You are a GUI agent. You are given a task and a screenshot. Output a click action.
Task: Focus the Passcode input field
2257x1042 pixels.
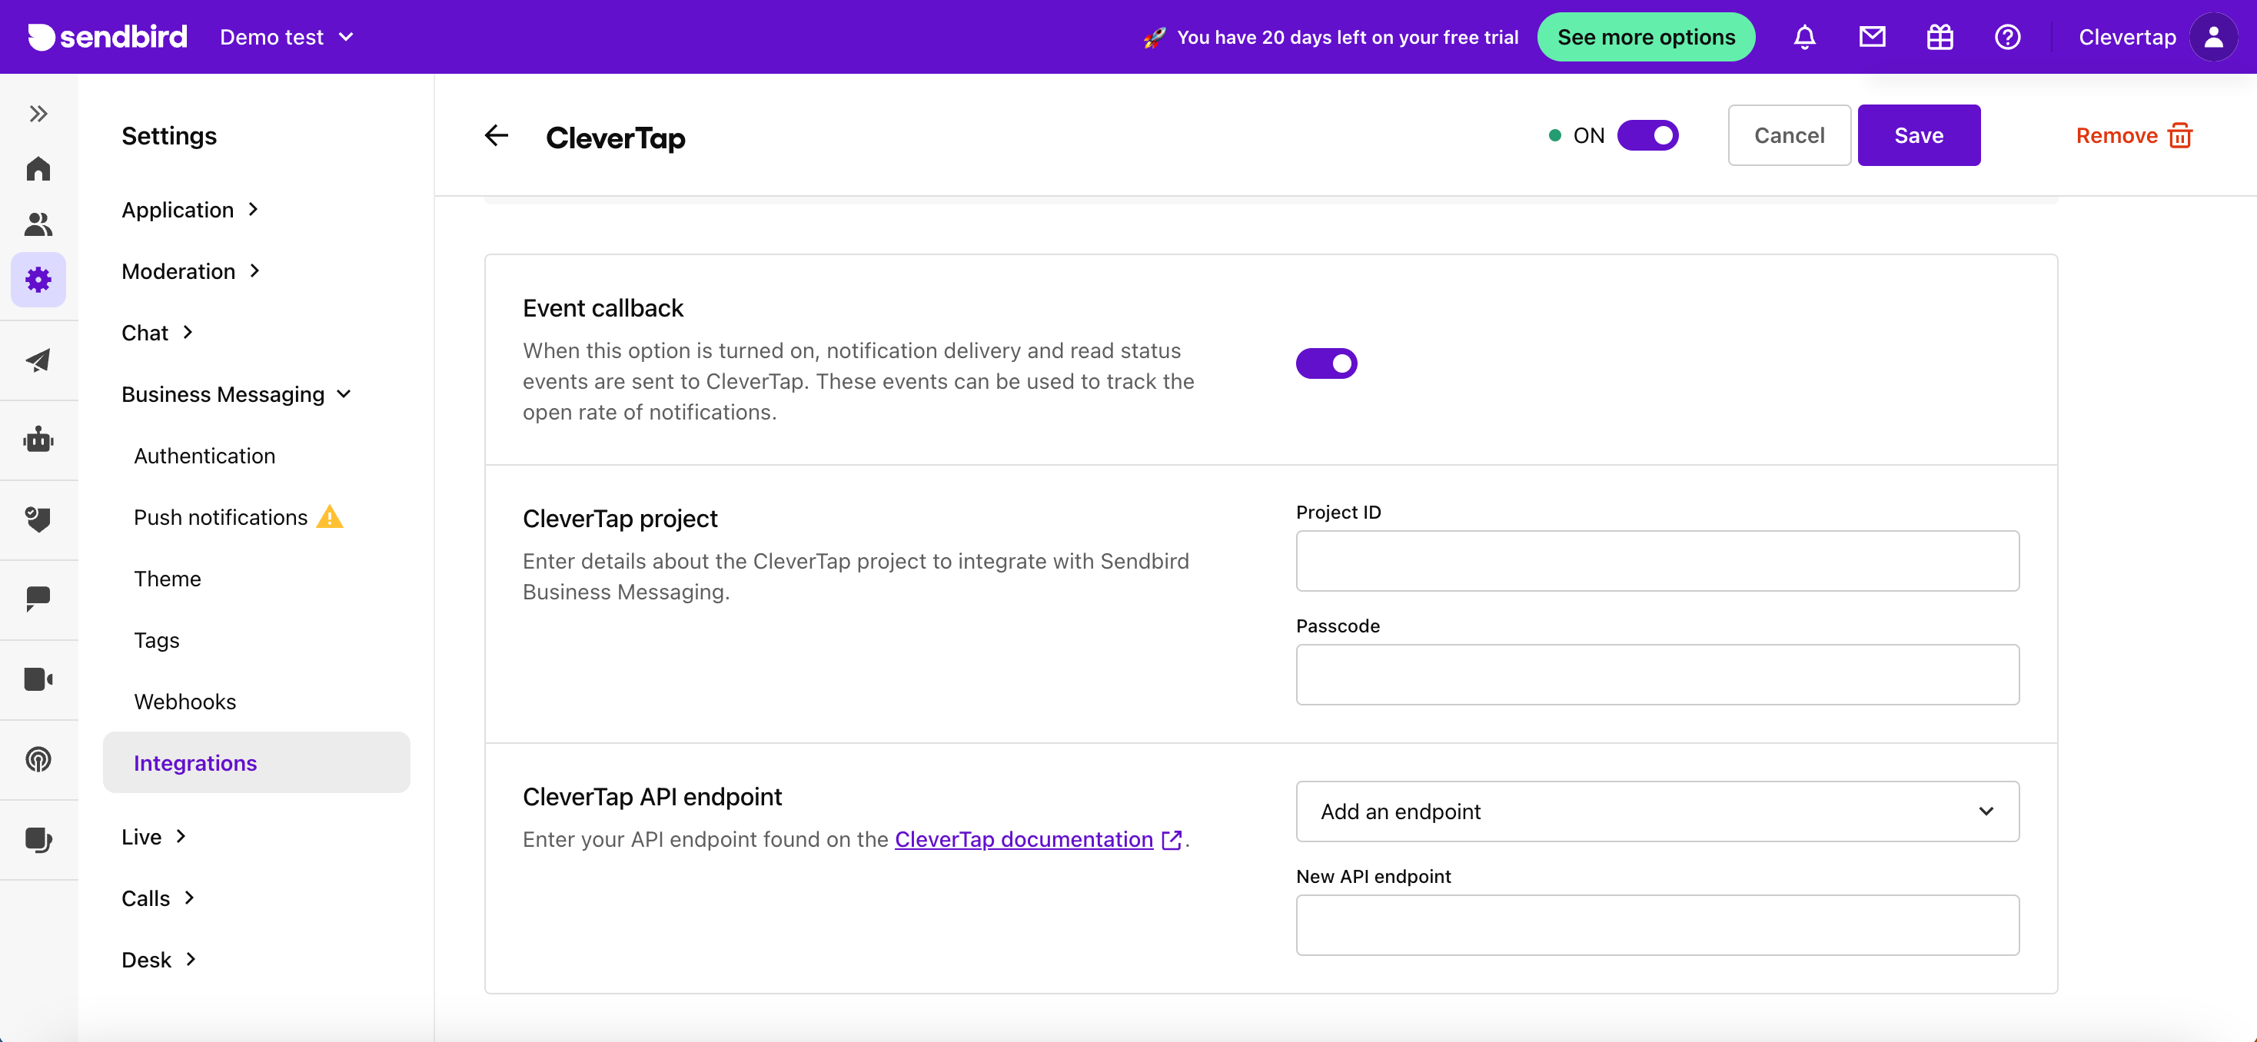[x=1657, y=675]
